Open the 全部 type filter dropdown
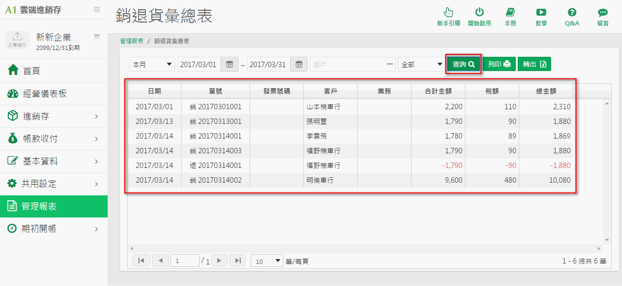Viewport: 622px width, 286px height. point(421,64)
